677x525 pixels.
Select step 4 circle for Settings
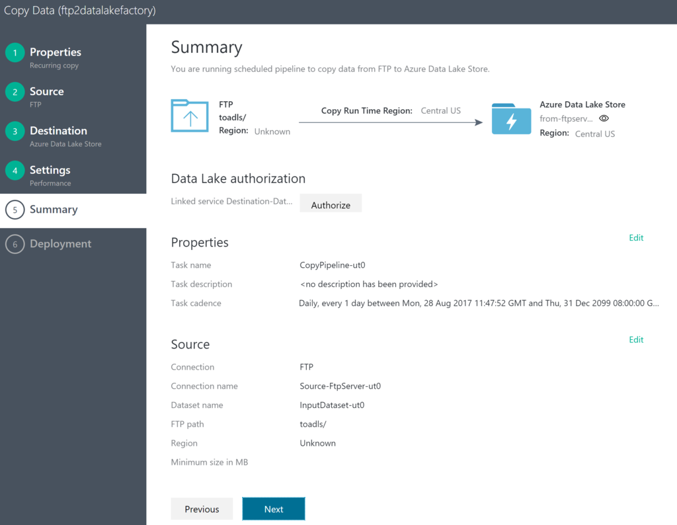click(x=15, y=171)
